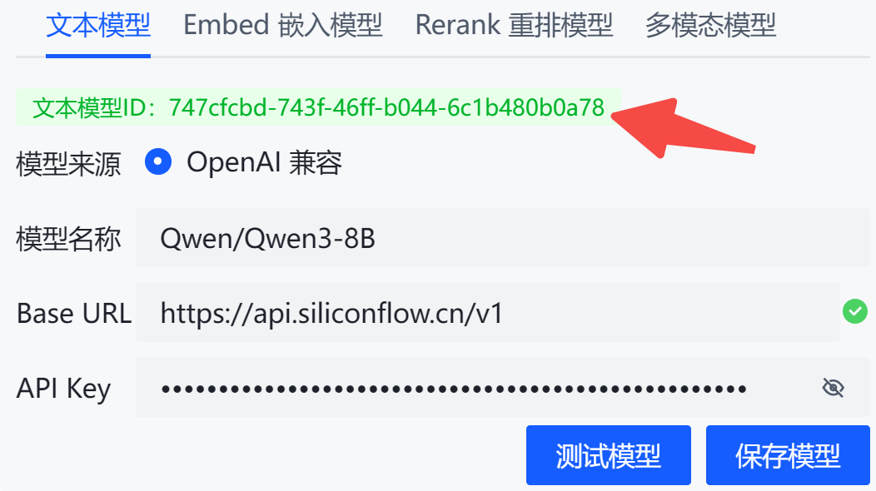The height and width of the screenshot is (491, 876).
Task: Click the API Key field label
Action: click(63, 389)
